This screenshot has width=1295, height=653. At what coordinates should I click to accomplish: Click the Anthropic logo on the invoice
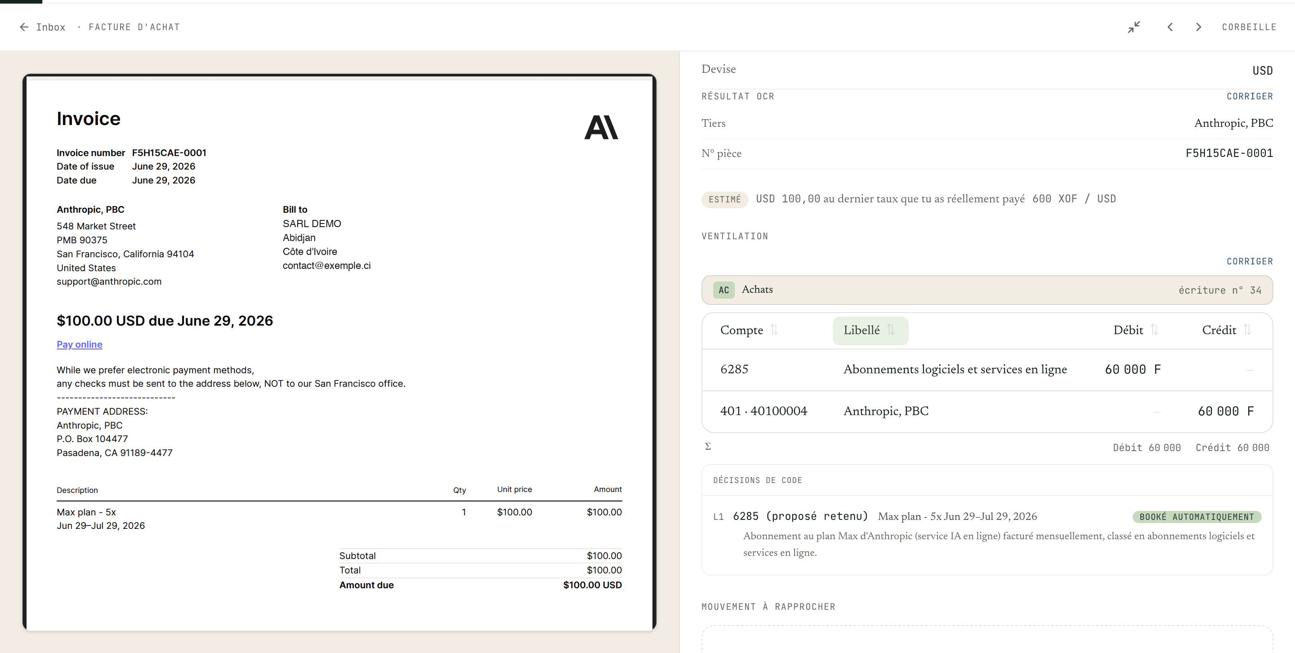(x=601, y=127)
